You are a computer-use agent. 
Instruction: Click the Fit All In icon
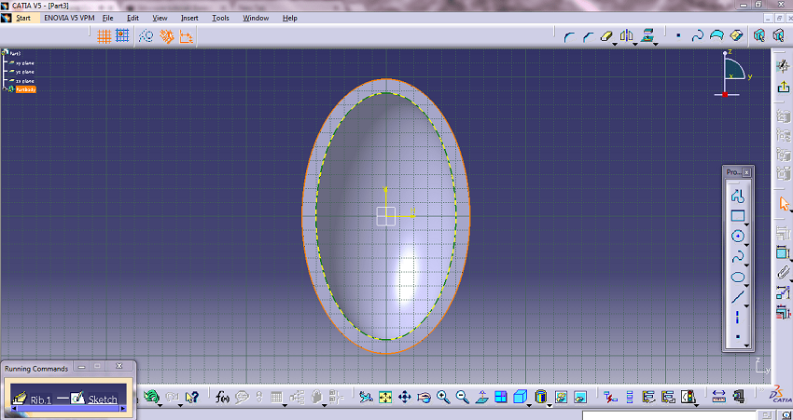[x=385, y=398]
